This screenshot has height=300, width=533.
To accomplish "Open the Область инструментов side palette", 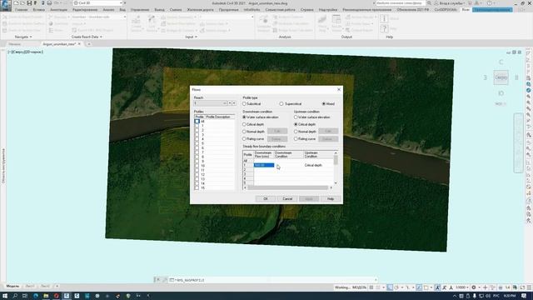I will click(x=3, y=166).
